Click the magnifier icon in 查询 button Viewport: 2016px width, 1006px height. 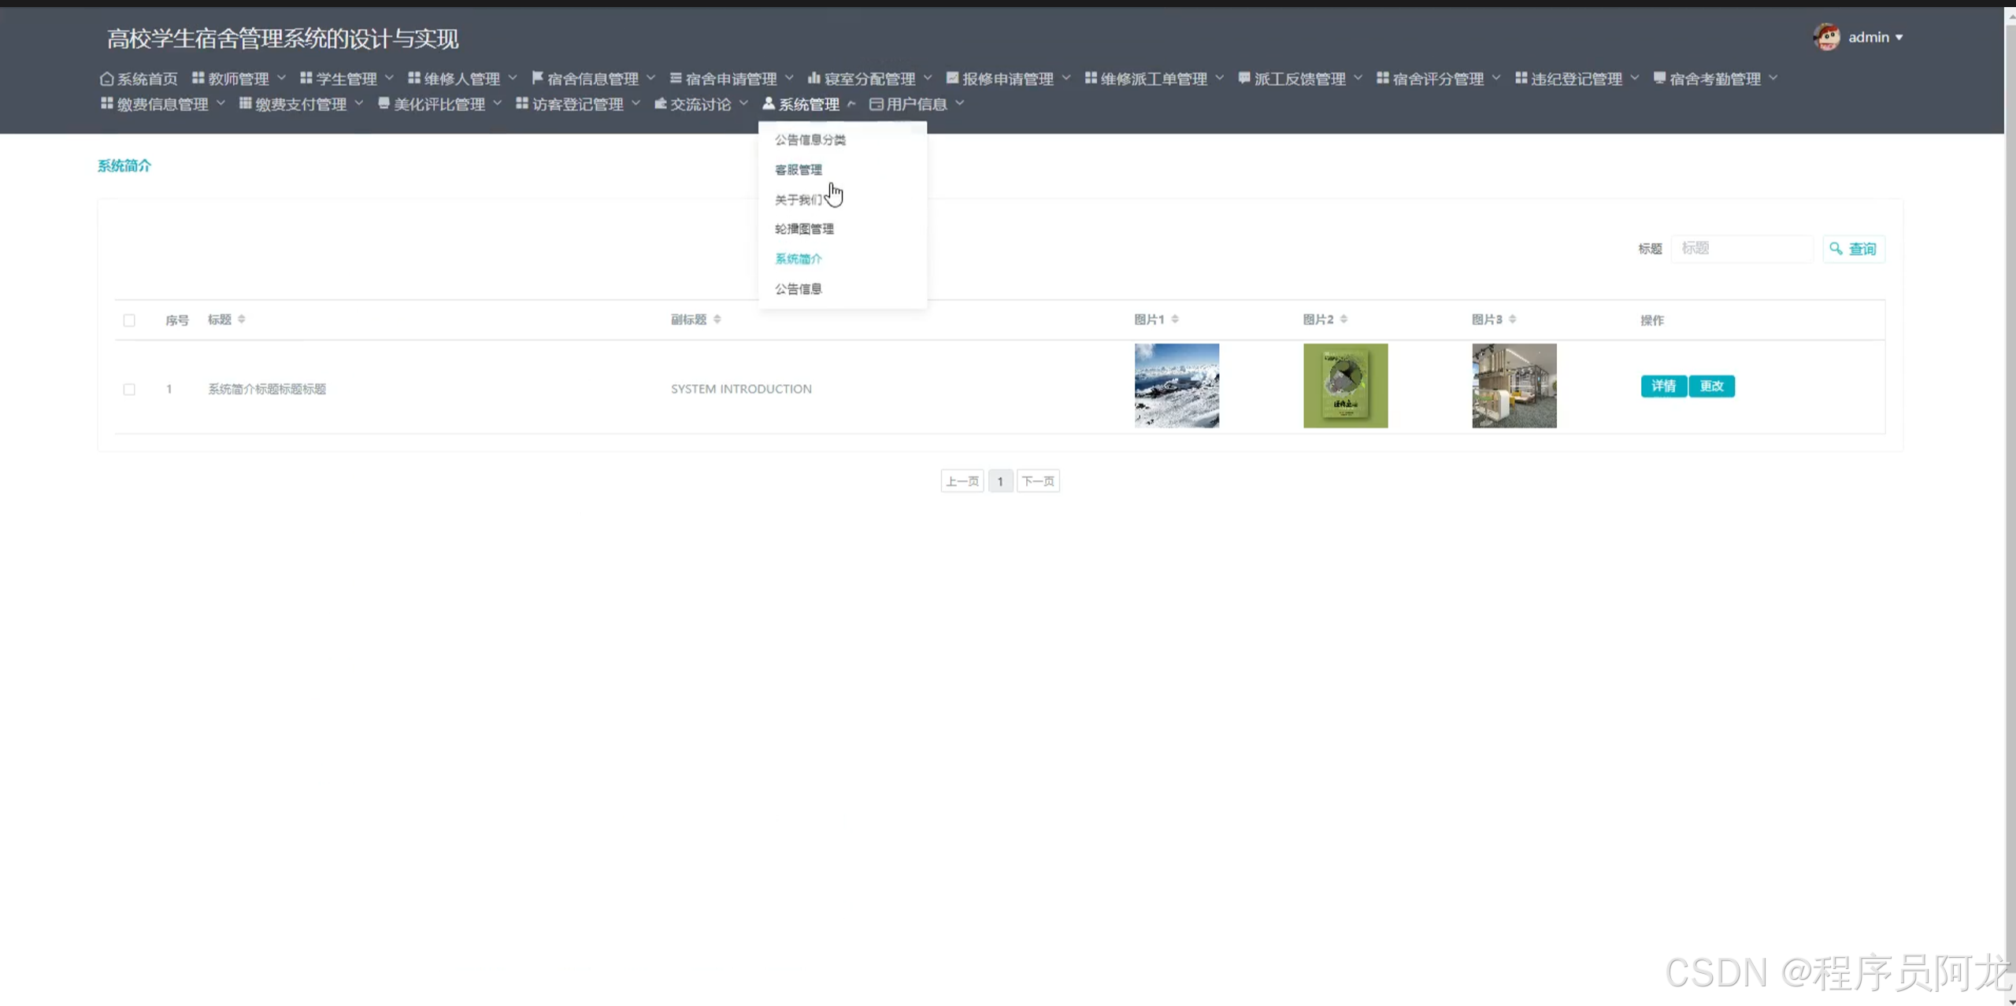1836,249
